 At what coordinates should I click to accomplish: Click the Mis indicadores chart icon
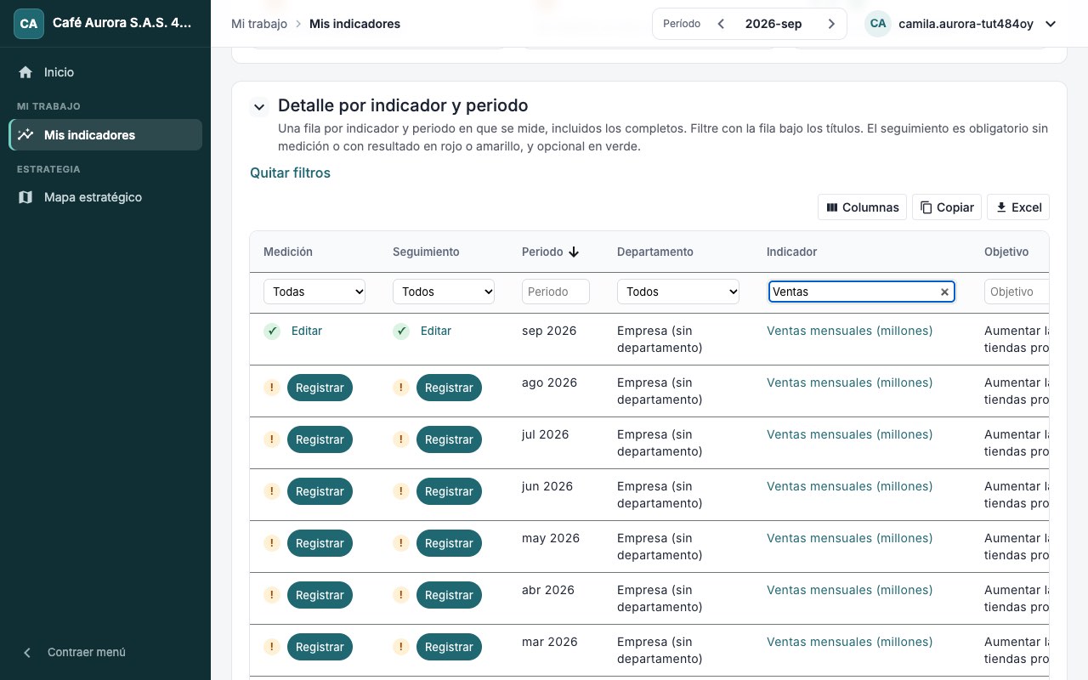25,134
